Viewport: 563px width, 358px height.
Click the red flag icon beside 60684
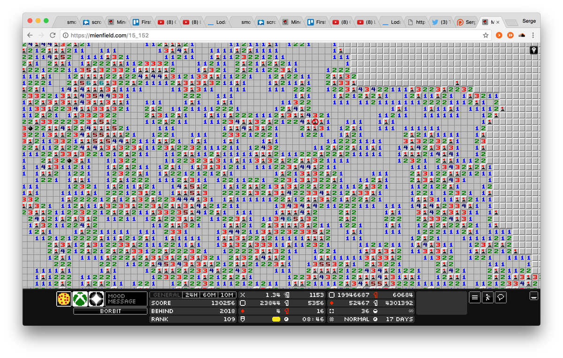coord(375,295)
